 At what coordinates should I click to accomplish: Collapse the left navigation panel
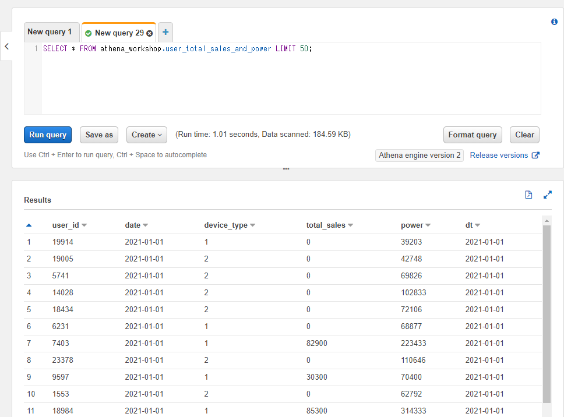coord(6,47)
